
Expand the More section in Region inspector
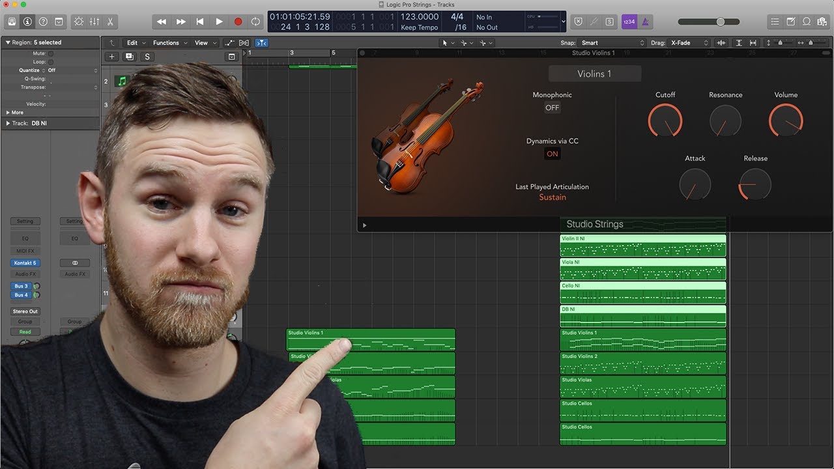(8, 113)
